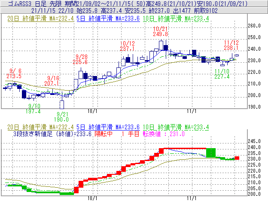Click the 終237.0 closing price value
Viewport: 268px width, 204px height.
(159, 11)
